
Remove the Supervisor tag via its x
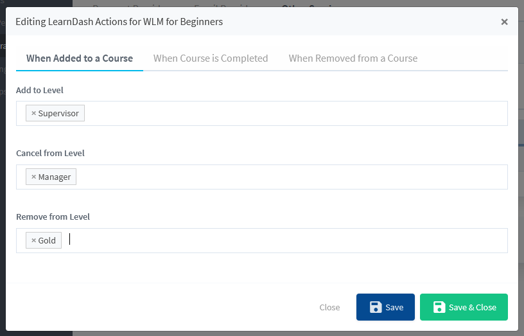[33, 113]
